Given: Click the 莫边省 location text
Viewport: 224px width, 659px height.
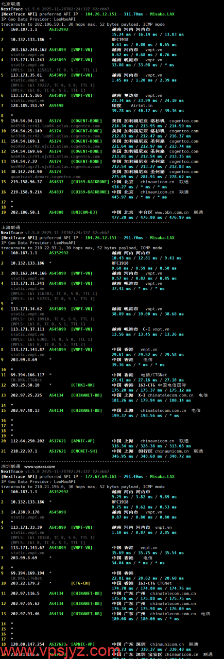Looking at the screenshot, I should click(132, 95).
